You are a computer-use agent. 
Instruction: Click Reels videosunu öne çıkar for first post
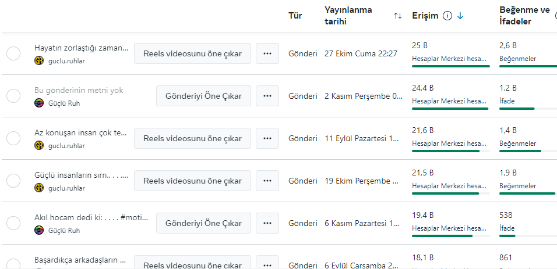[x=192, y=53]
